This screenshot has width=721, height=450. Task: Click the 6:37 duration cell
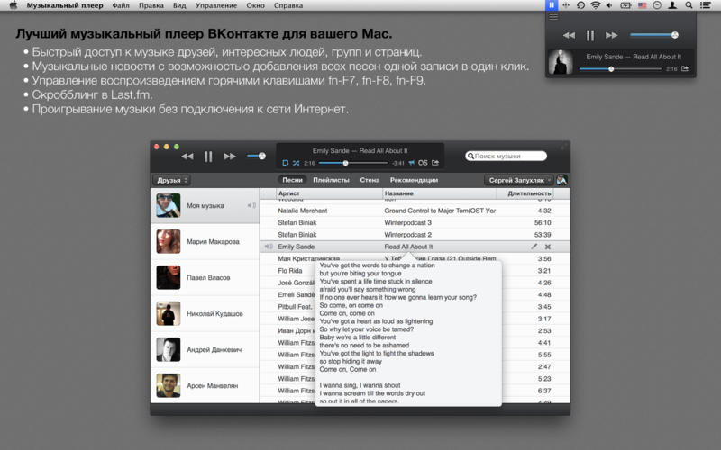point(544,391)
